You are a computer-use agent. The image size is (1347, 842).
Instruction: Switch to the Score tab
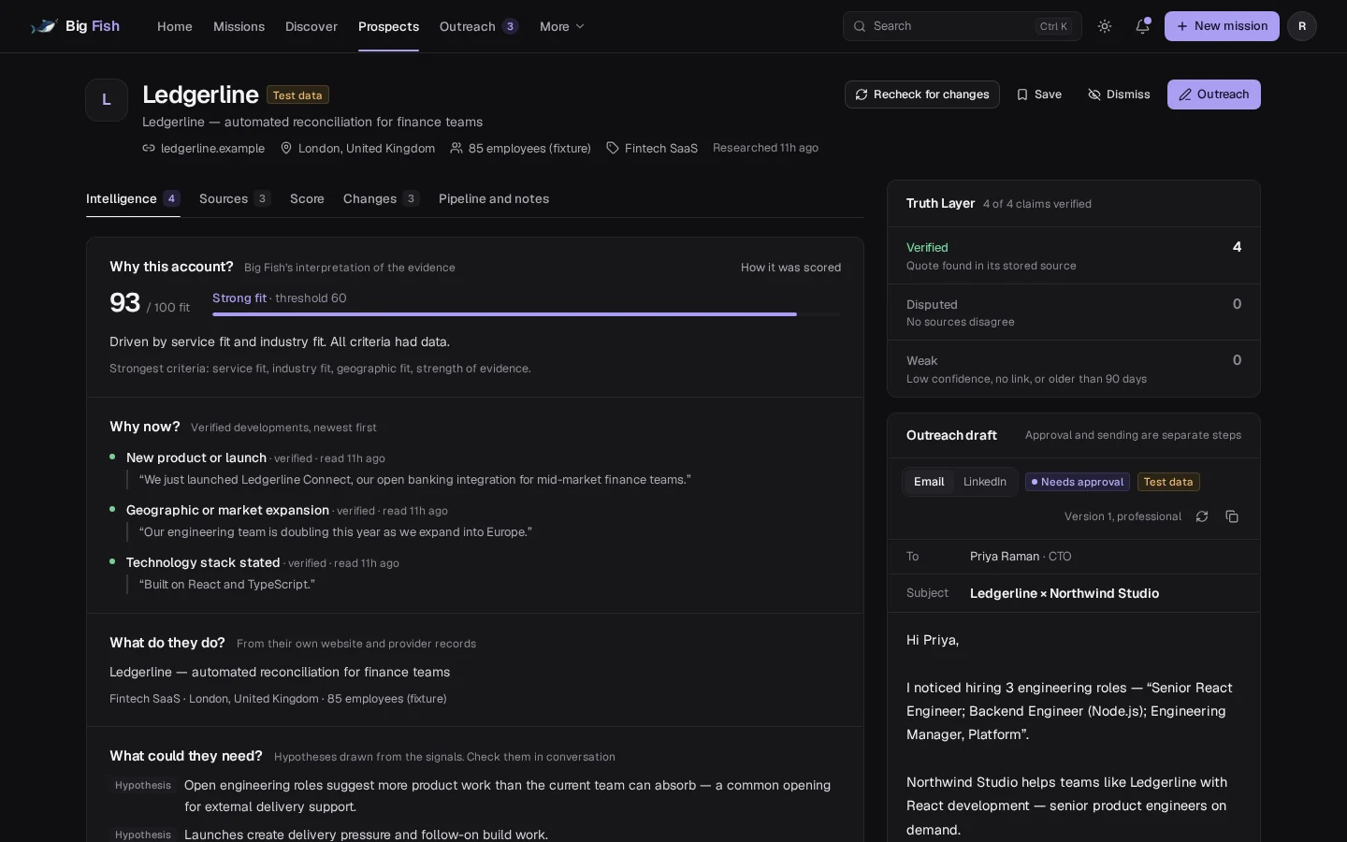(x=307, y=198)
